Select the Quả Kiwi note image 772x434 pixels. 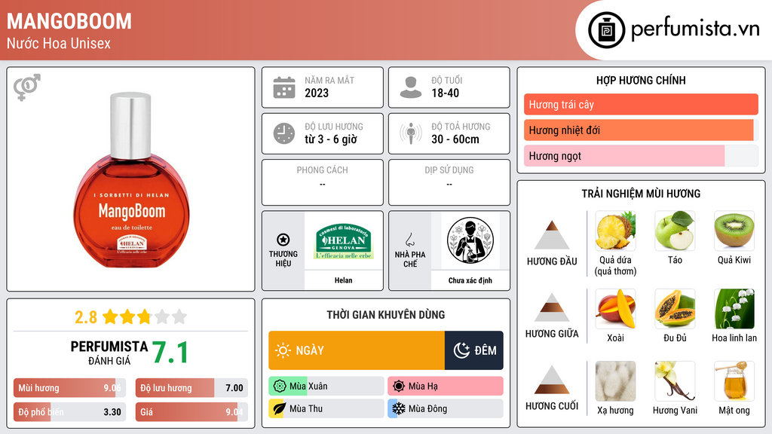tap(734, 231)
